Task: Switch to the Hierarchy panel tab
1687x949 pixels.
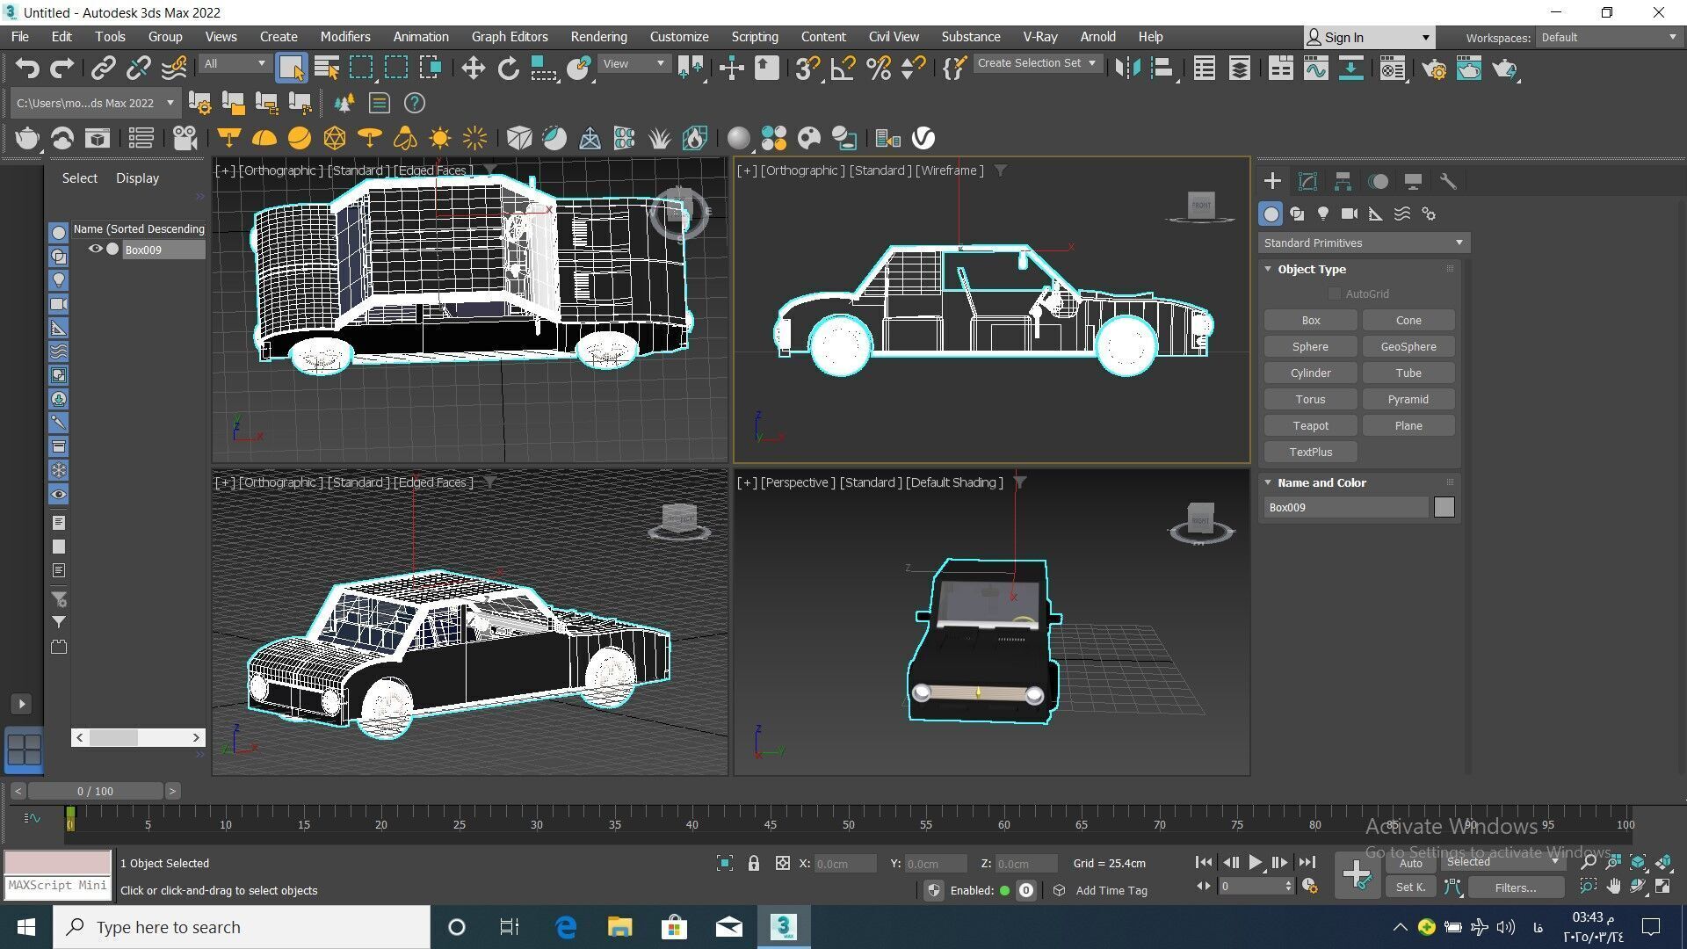Action: pos(1343,181)
